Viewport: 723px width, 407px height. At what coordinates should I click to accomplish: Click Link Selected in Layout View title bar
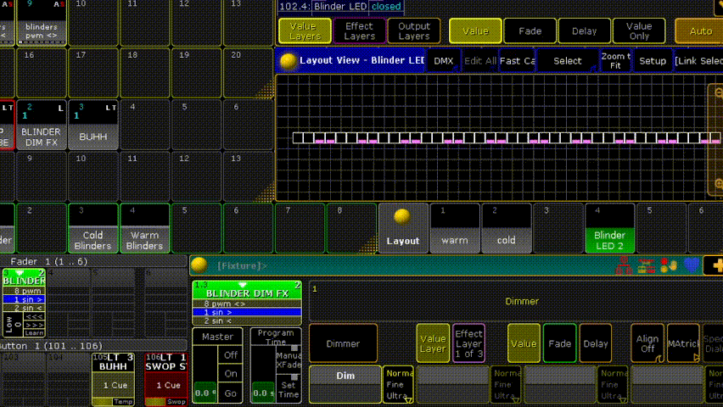[x=698, y=61]
